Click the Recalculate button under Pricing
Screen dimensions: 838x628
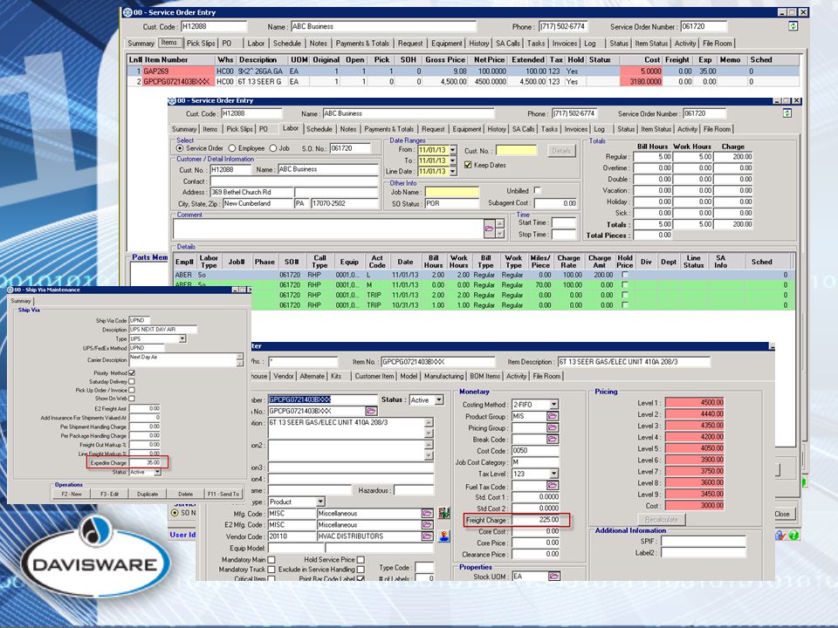click(x=661, y=519)
